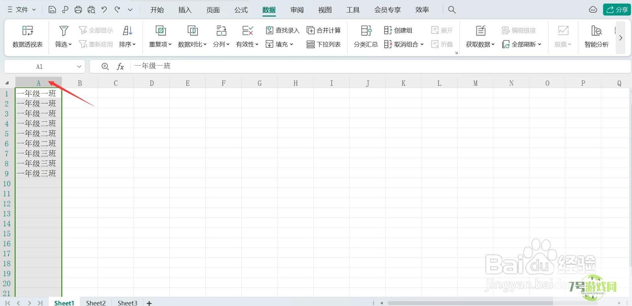Viewport: 632px width, 306px height.
Task: Expand the Ungroup (取消组合) dropdown
Action: (422, 44)
